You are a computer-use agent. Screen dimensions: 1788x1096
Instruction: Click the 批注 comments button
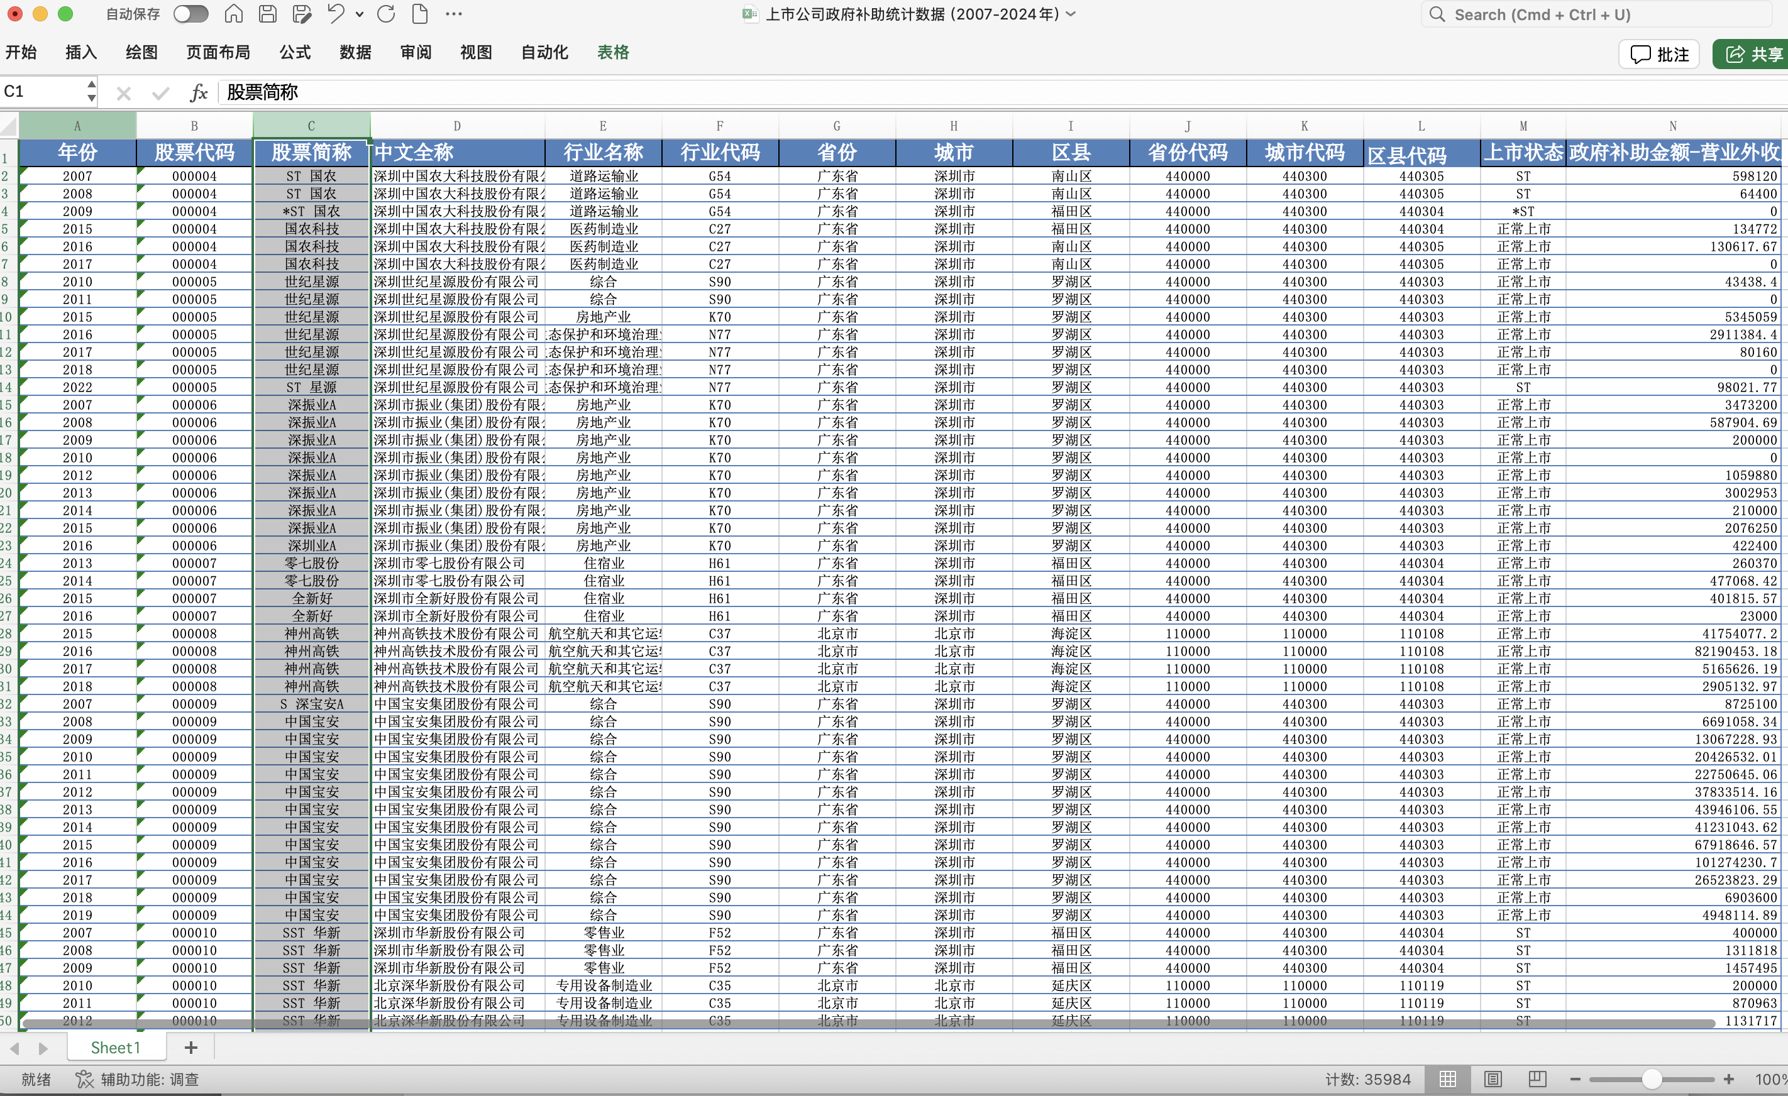pyautogui.click(x=1659, y=55)
